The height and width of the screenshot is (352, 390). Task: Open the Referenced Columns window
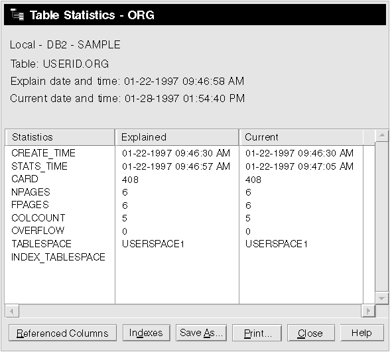(62, 333)
